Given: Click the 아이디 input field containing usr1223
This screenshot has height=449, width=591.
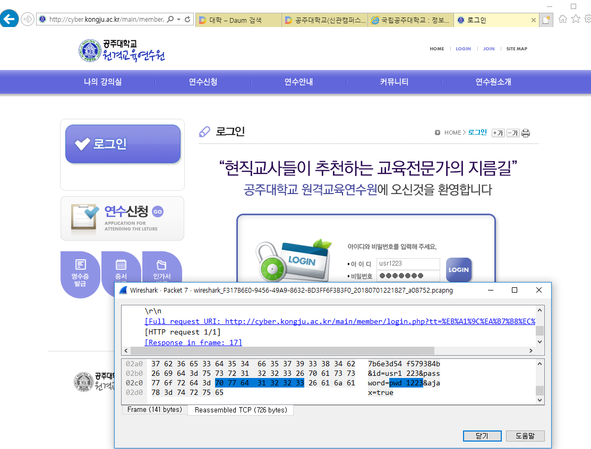Looking at the screenshot, I should tap(408, 263).
